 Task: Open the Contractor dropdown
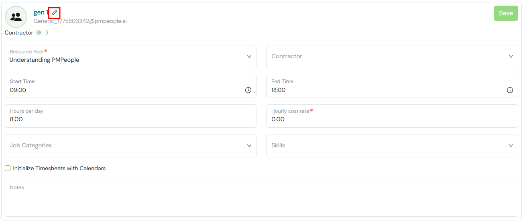(x=392, y=57)
